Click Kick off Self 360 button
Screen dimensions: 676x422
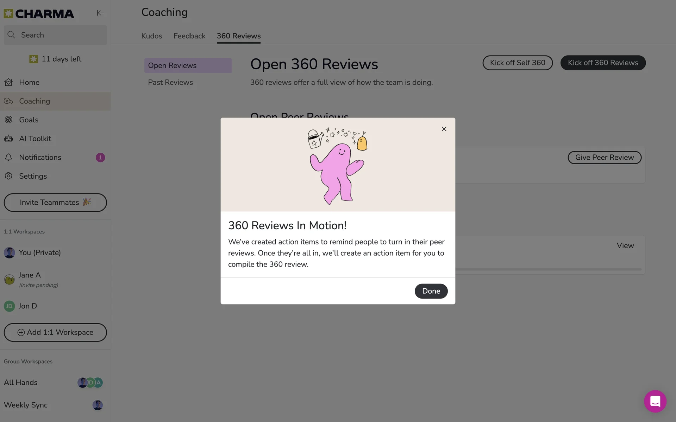518,63
